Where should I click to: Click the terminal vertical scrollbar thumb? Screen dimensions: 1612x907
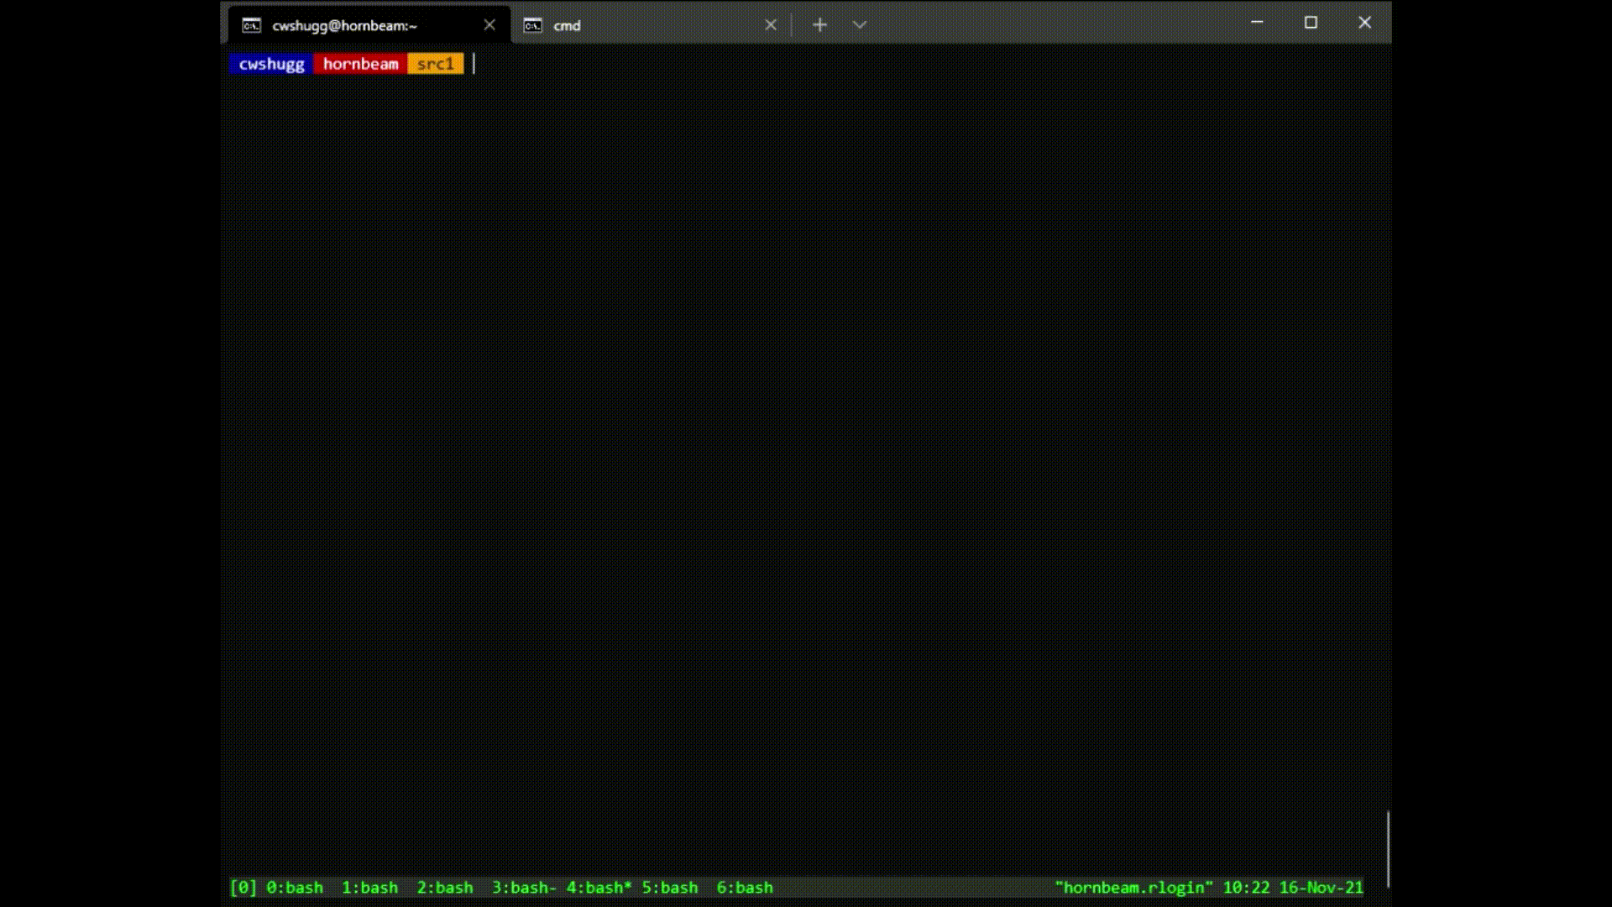pos(1388,848)
